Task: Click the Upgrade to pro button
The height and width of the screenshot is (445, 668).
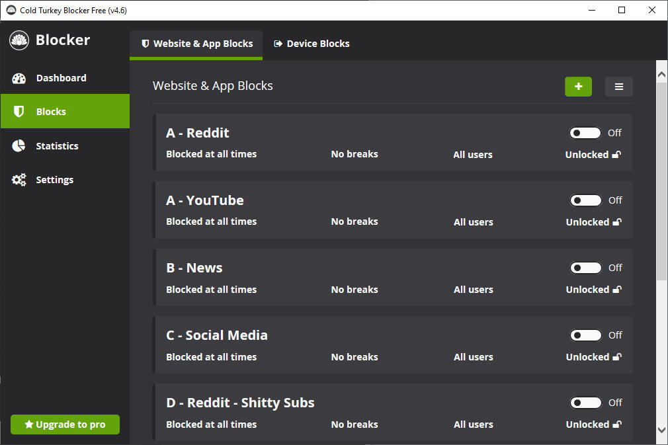Action: (x=65, y=424)
